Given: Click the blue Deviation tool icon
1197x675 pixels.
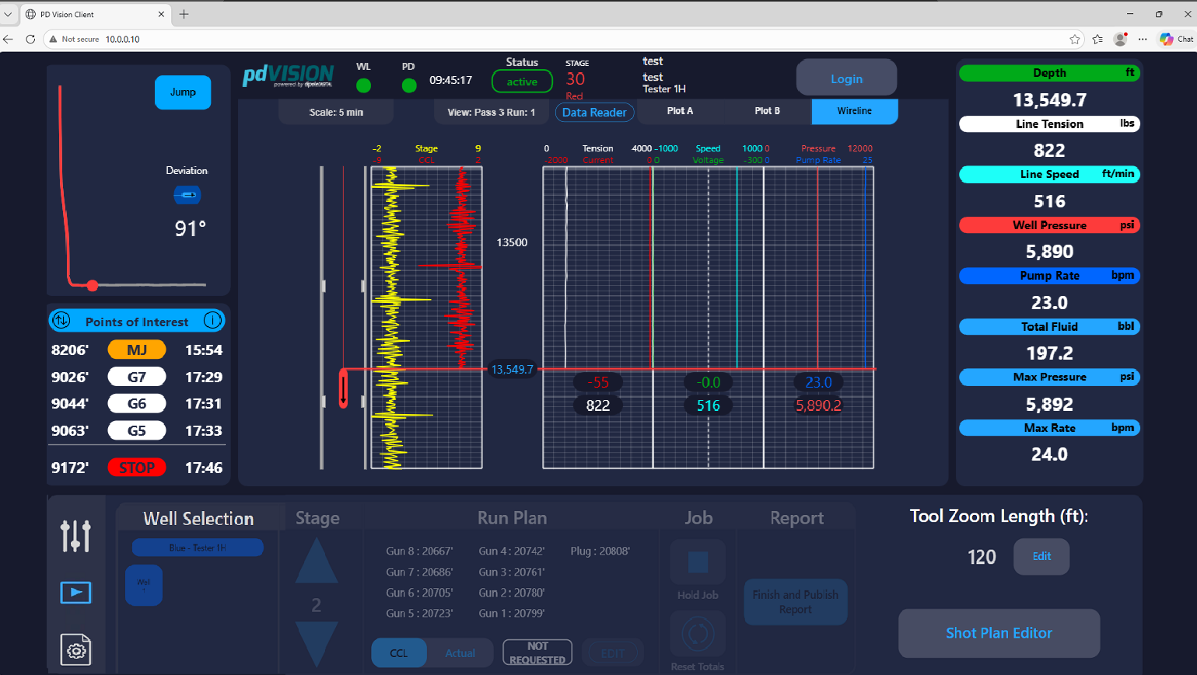Looking at the screenshot, I should click(x=187, y=195).
